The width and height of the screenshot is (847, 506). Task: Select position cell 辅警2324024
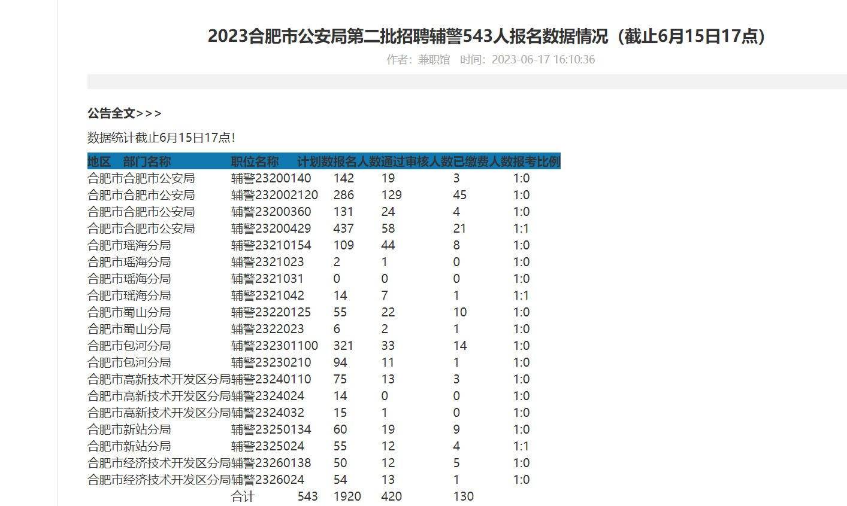(x=268, y=396)
